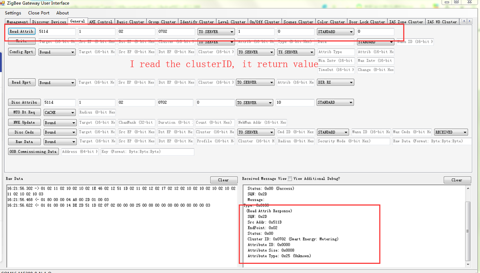Open Disc Cmds Bound dropdown
480x273 pixels.
60,132
